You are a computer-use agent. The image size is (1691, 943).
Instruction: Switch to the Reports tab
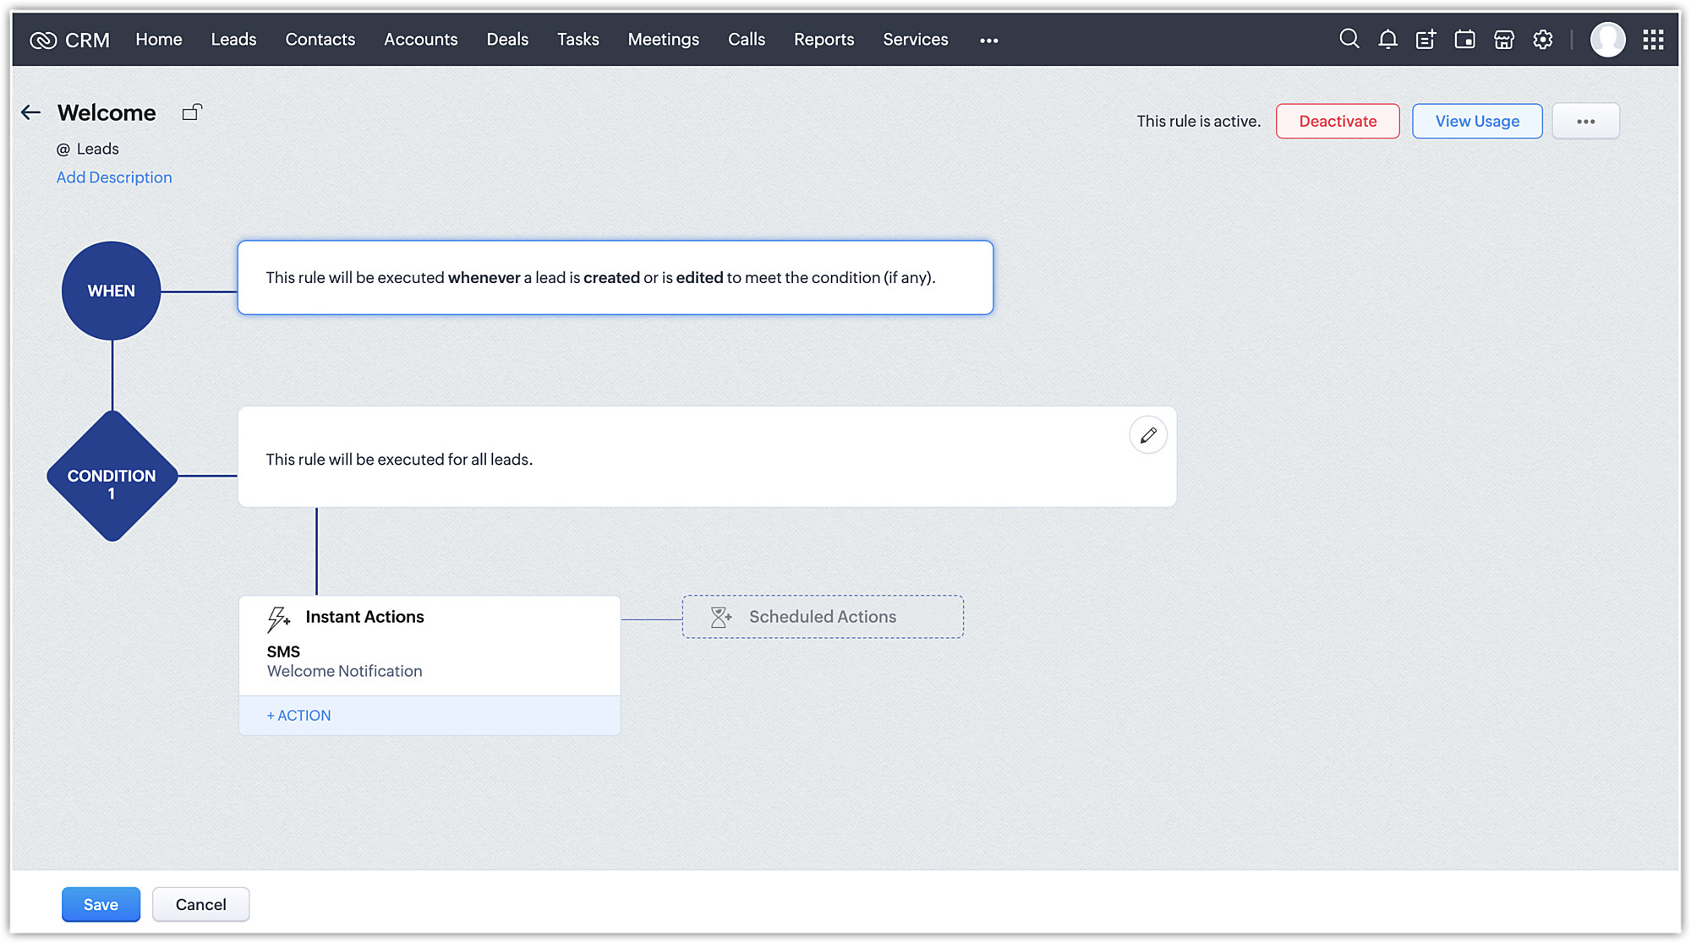[824, 39]
